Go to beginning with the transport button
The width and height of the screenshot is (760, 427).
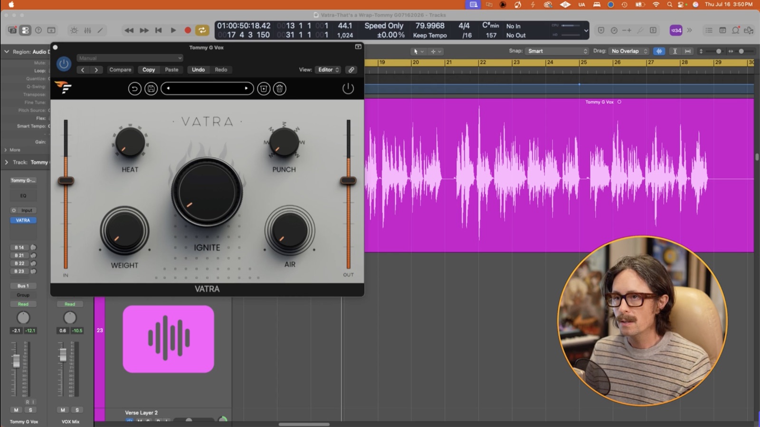pos(159,30)
